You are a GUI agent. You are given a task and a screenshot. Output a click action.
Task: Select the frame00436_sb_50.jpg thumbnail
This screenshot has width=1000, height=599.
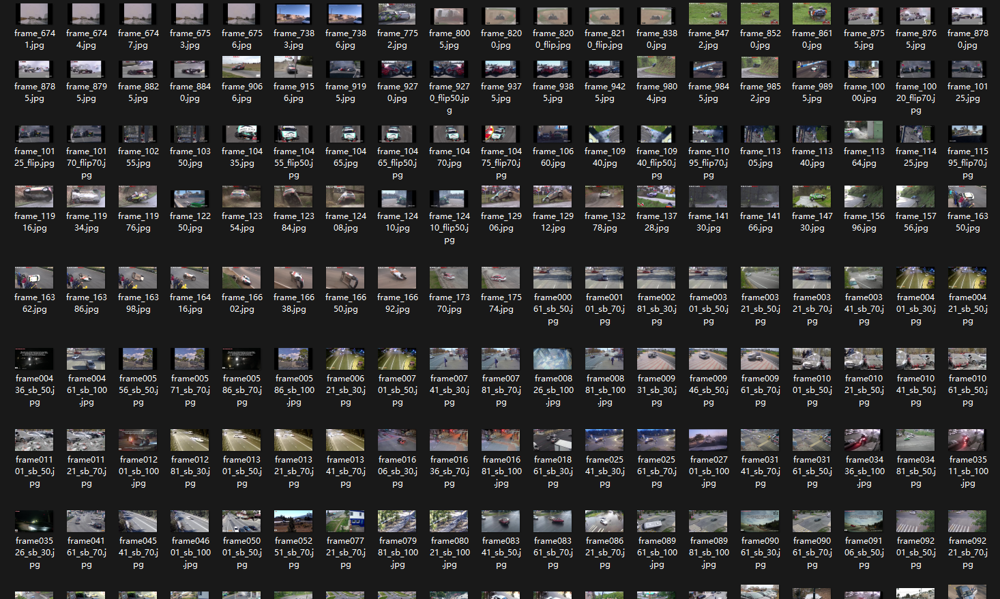(34, 360)
